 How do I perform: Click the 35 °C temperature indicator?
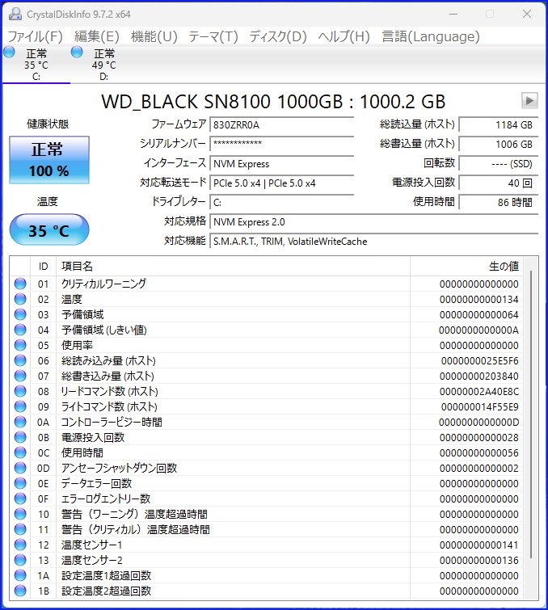[x=49, y=230]
